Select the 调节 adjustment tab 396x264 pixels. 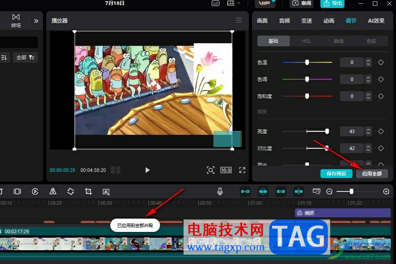tap(351, 21)
